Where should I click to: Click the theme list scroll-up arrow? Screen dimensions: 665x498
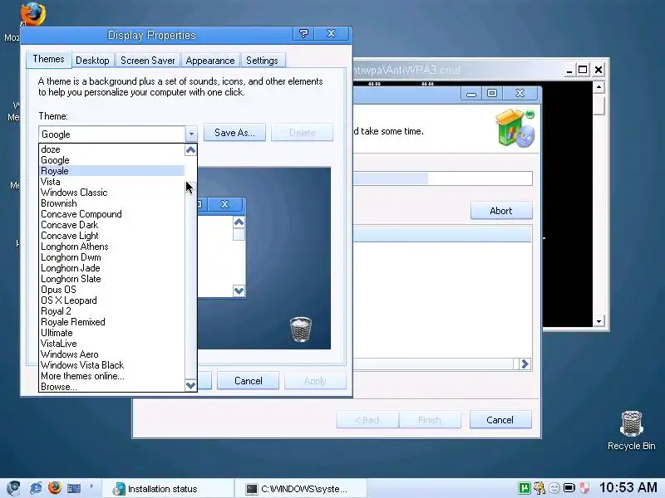(x=191, y=150)
